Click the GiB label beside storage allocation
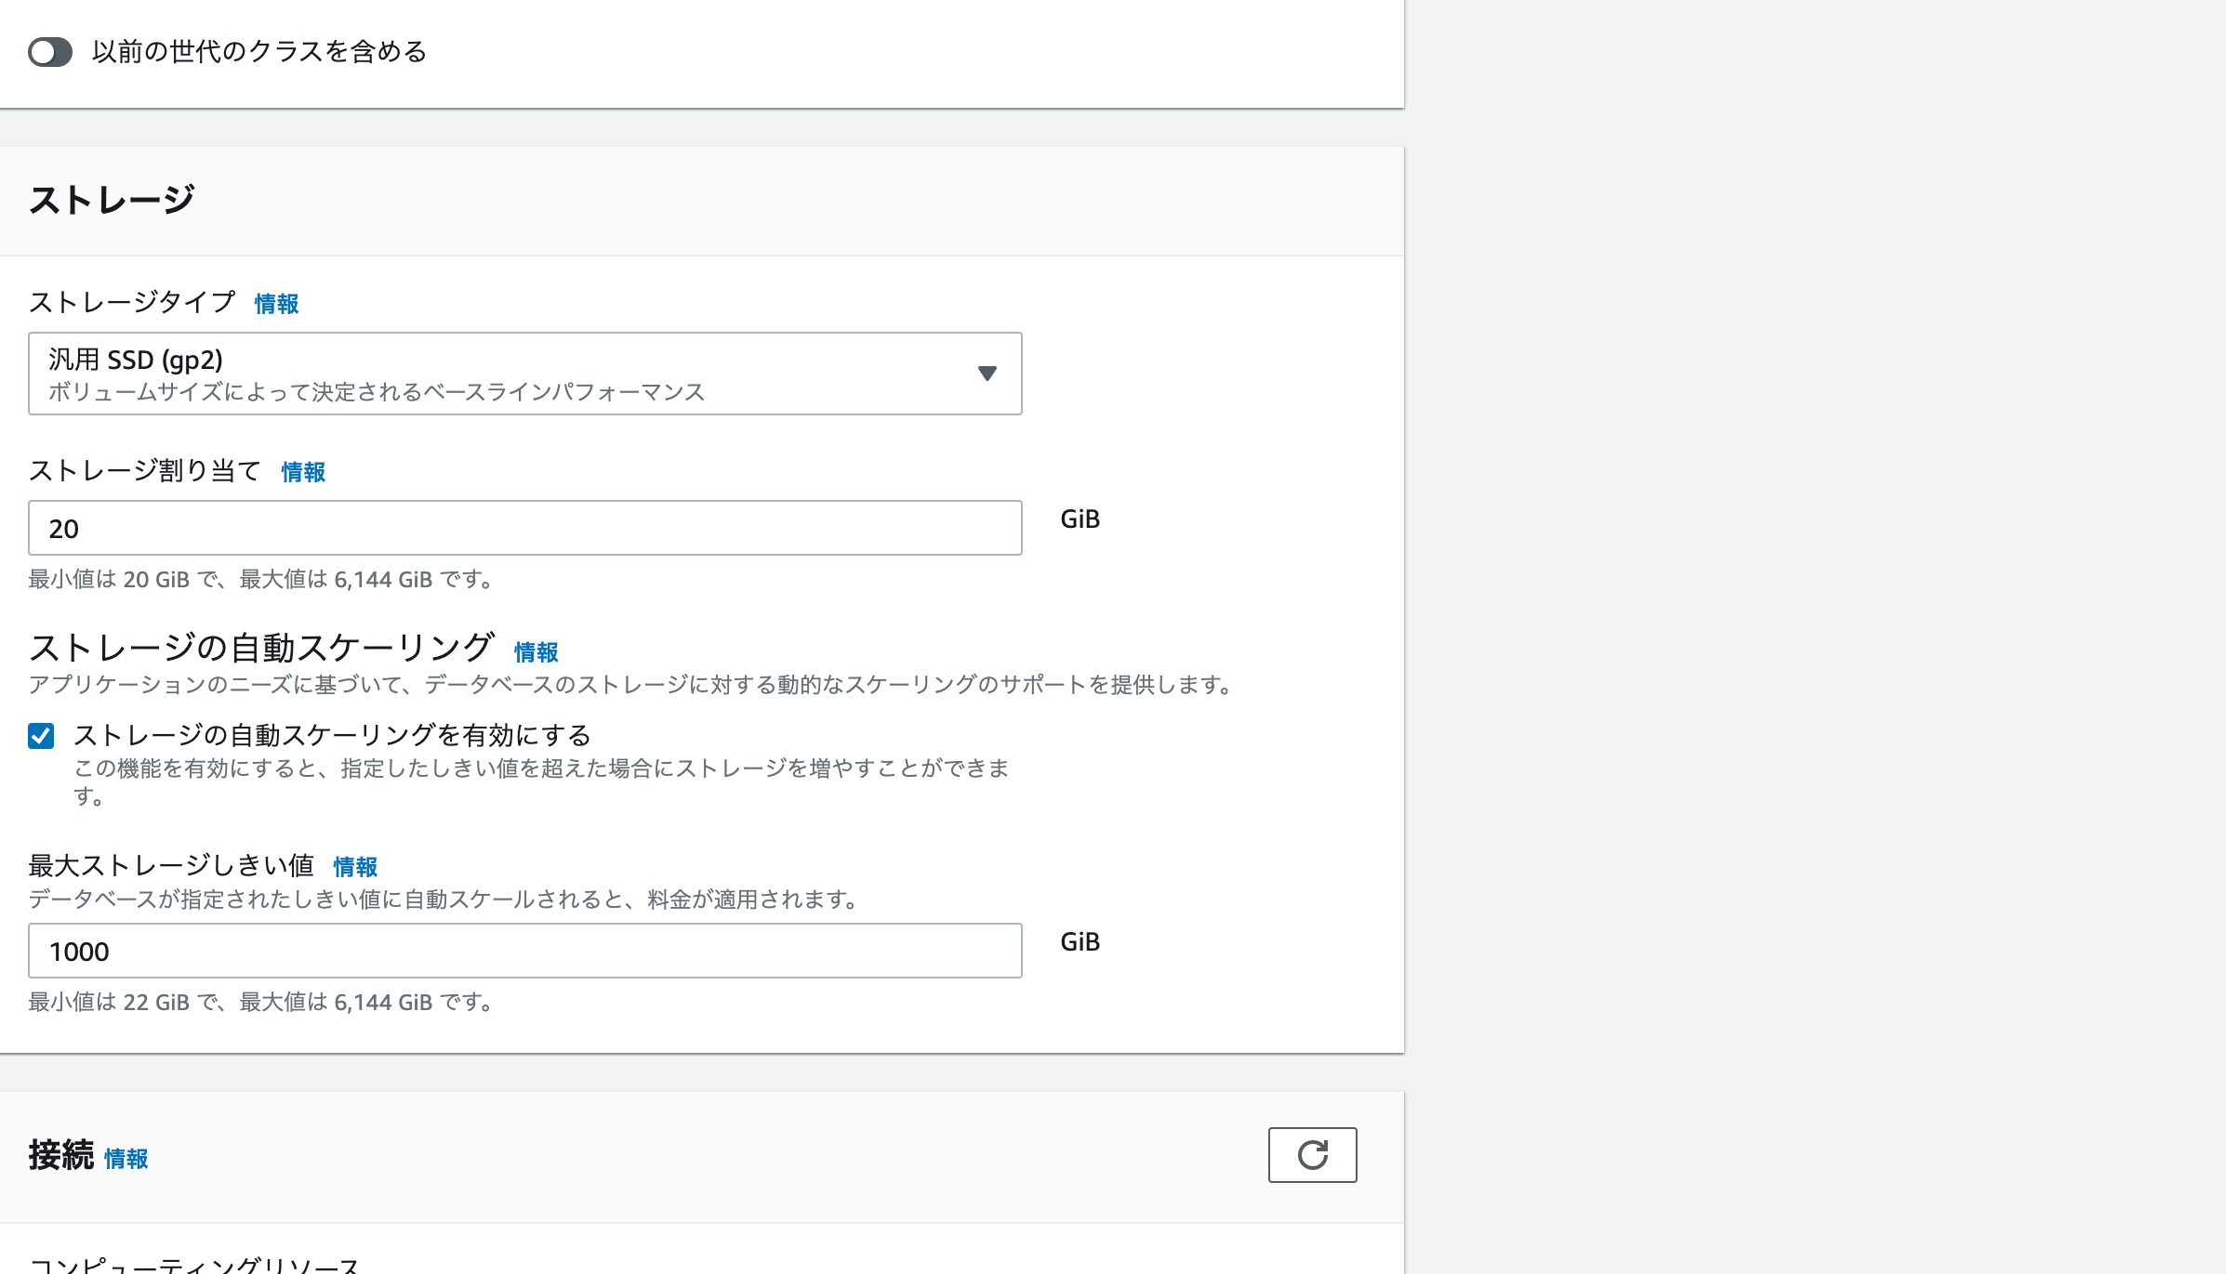The width and height of the screenshot is (2226, 1274). [1080, 519]
